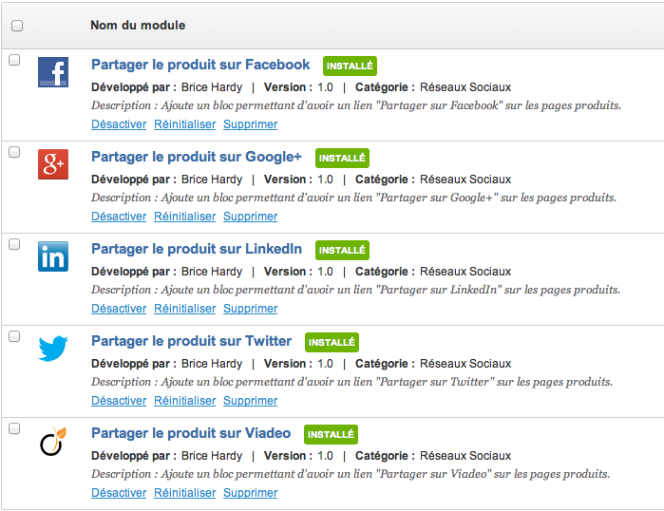
Task: Tick the select-all checkbox in header
Action: point(16,26)
